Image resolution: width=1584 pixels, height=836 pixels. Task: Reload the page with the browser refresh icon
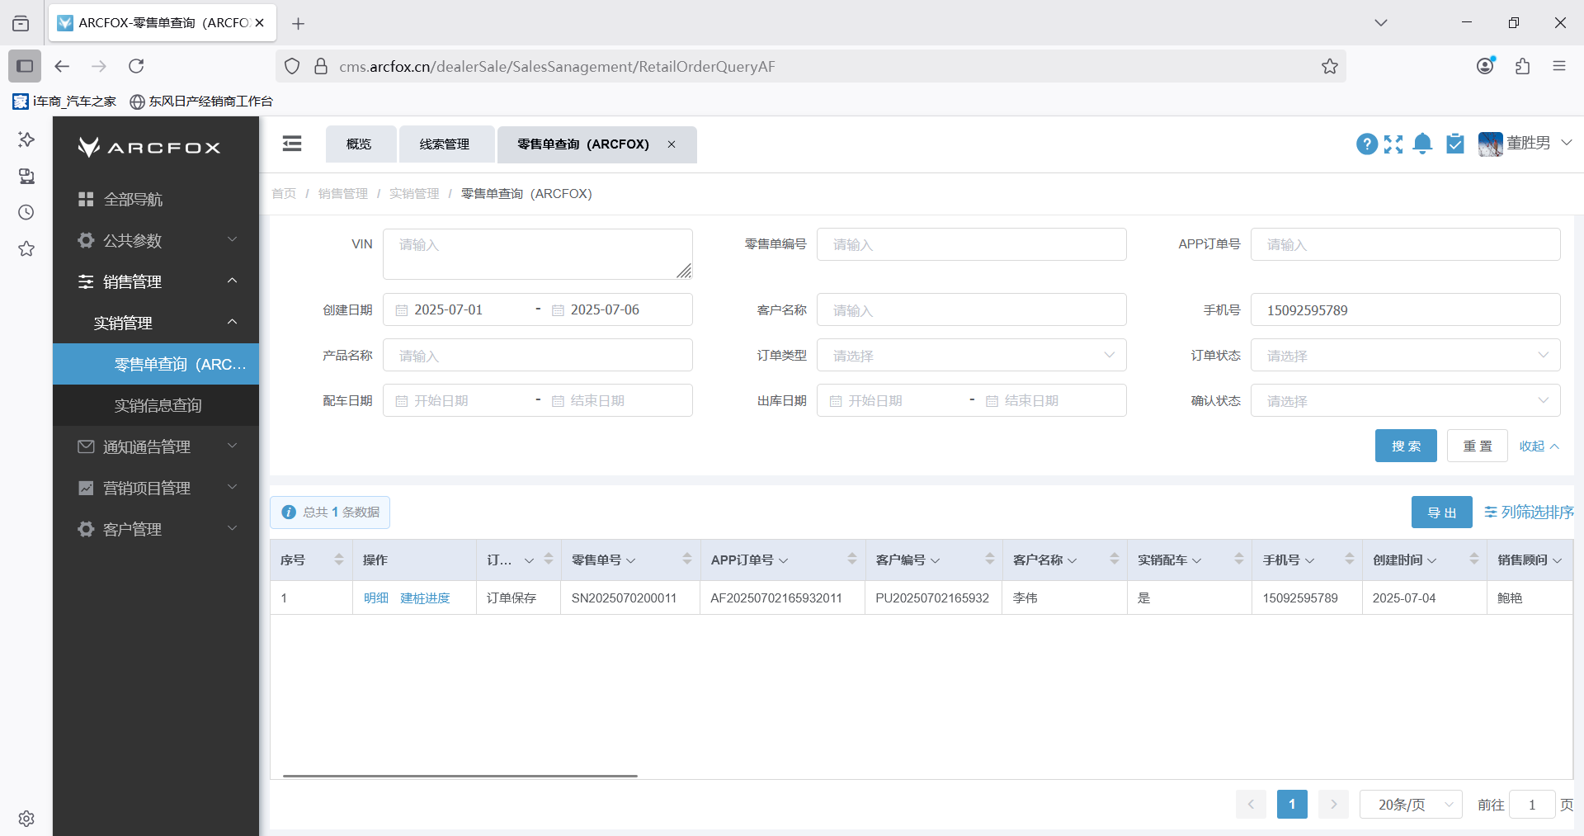(x=136, y=66)
